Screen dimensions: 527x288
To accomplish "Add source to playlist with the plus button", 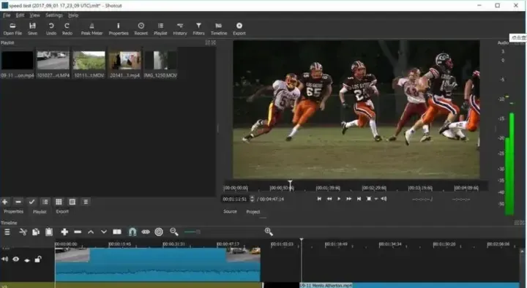I will pyautogui.click(x=5, y=202).
